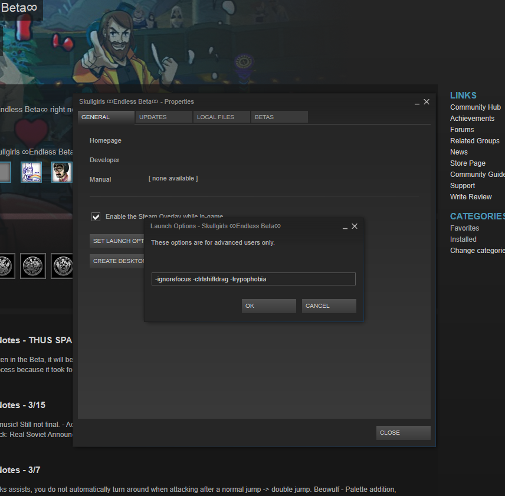Go to the Achievements link
The width and height of the screenshot is (505, 496).
click(x=472, y=119)
